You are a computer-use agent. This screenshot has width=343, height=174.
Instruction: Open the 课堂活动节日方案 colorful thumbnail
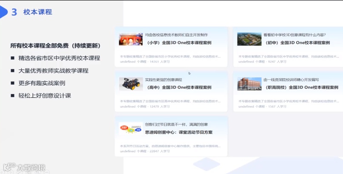click(x=131, y=129)
